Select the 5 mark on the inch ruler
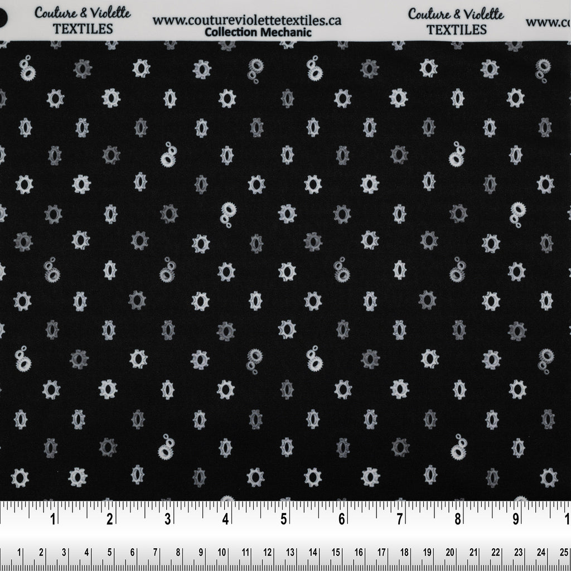 (284, 521)
